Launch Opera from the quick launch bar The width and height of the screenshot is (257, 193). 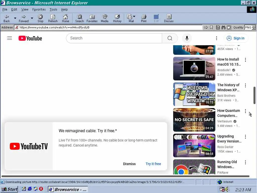pos(41,189)
